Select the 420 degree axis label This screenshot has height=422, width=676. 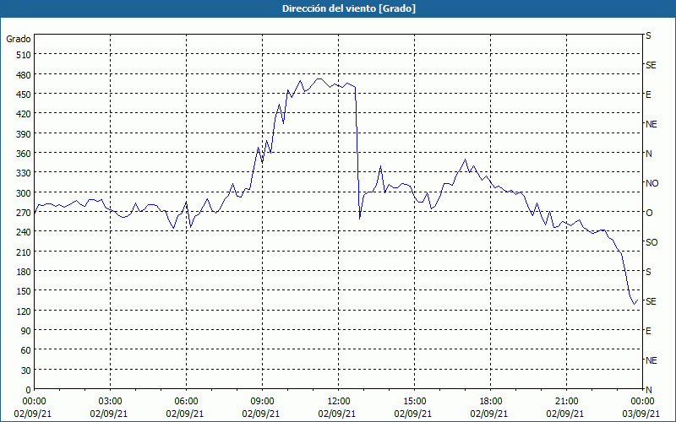click(x=24, y=114)
